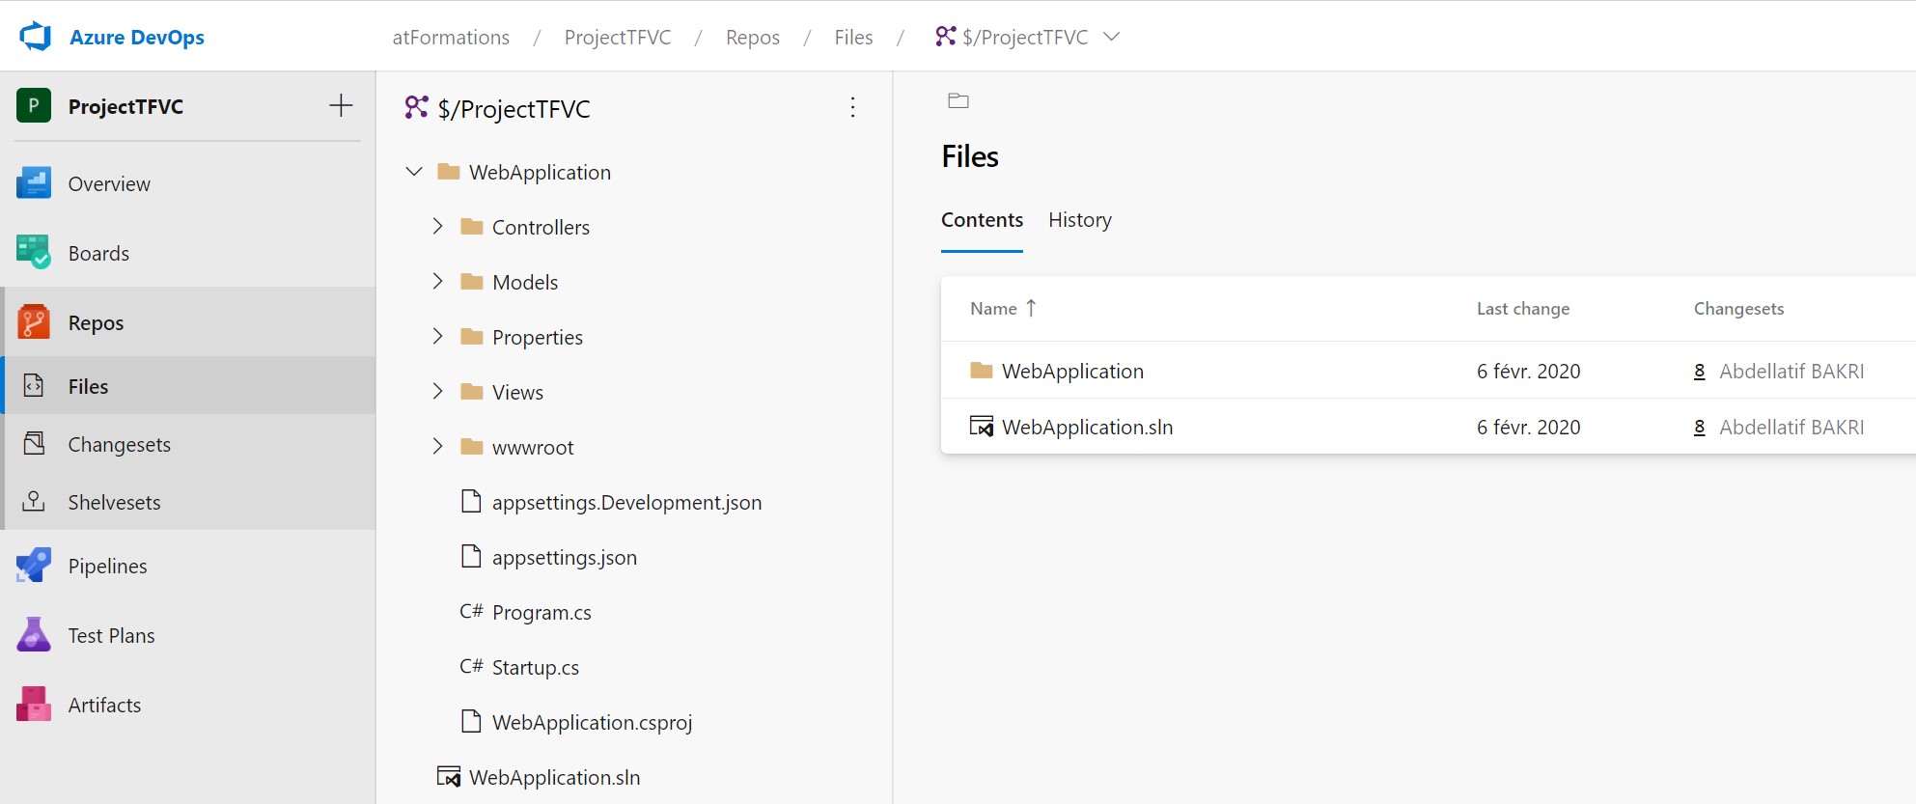The height and width of the screenshot is (804, 1916).
Task: Open the Test Plans flask icon
Action: (x=34, y=635)
